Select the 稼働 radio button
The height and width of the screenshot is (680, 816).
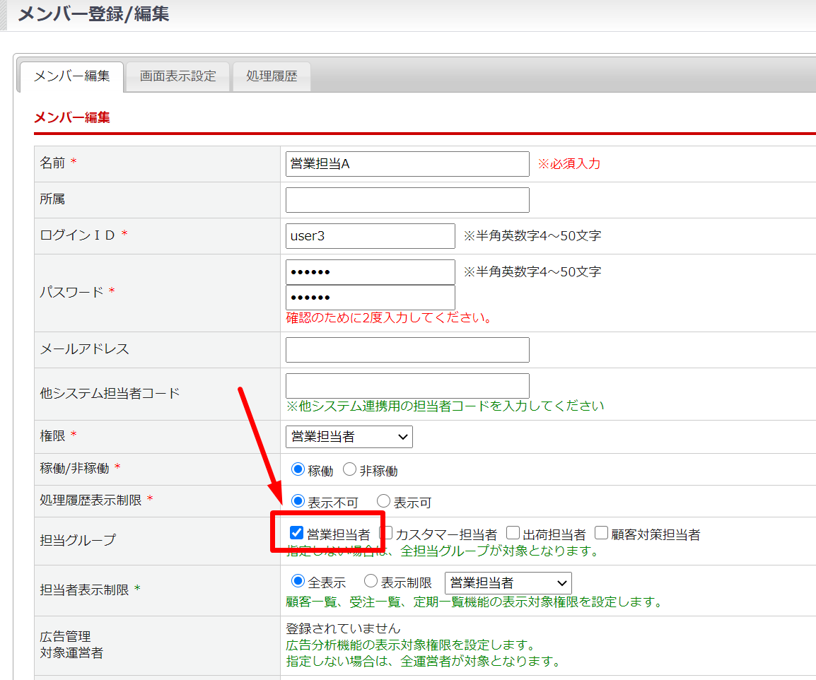coord(298,469)
